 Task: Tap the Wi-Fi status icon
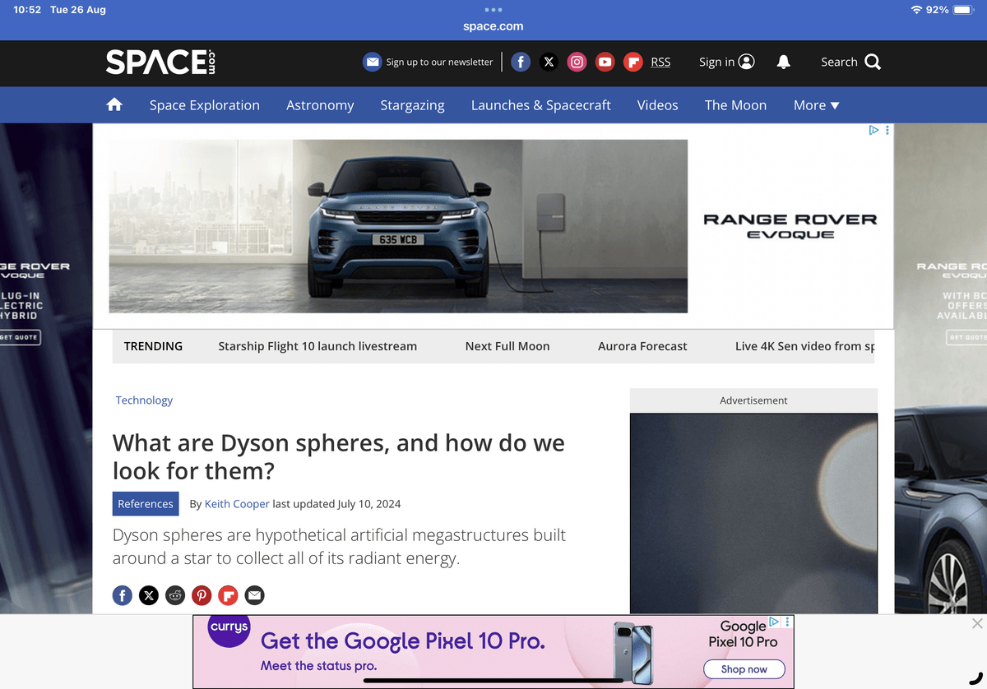916,10
